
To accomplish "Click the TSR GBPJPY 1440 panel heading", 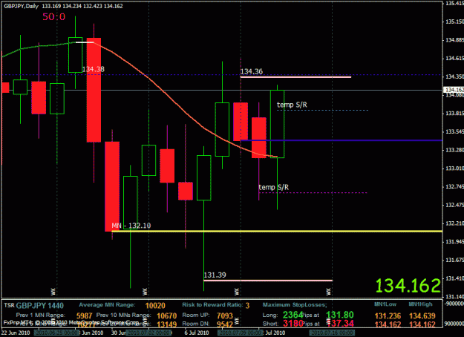I will 33,306.
